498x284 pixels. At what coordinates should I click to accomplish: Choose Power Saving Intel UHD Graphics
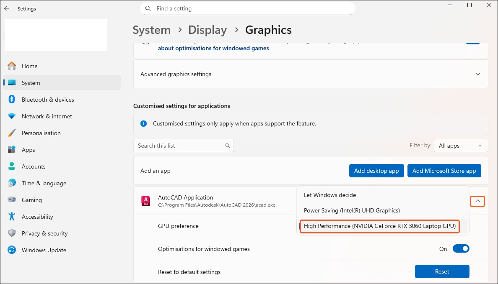383,210
